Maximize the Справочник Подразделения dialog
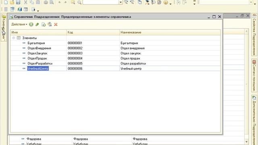258x145 pixels. click(x=214, y=17)
